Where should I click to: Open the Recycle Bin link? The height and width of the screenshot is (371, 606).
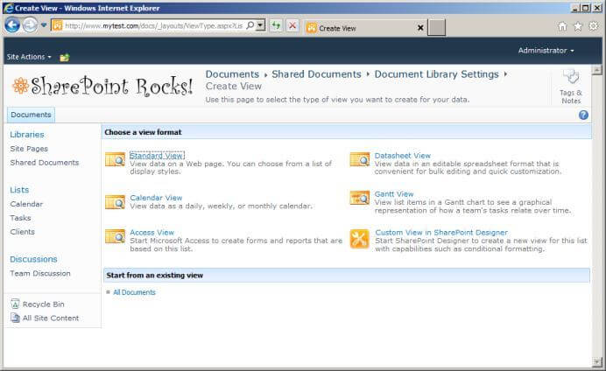pos(43,304)
